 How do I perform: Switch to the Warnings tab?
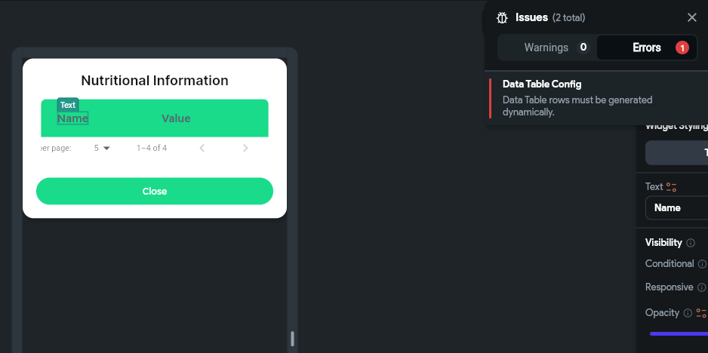(x=546, y=48)
